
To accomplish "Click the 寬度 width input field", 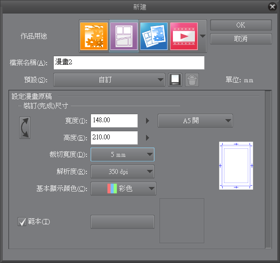I will pos(114,120).
